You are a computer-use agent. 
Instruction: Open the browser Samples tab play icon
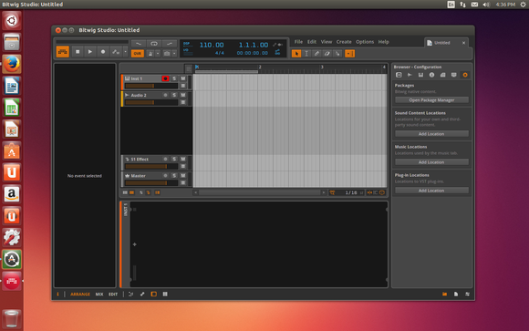coord(410,75)
